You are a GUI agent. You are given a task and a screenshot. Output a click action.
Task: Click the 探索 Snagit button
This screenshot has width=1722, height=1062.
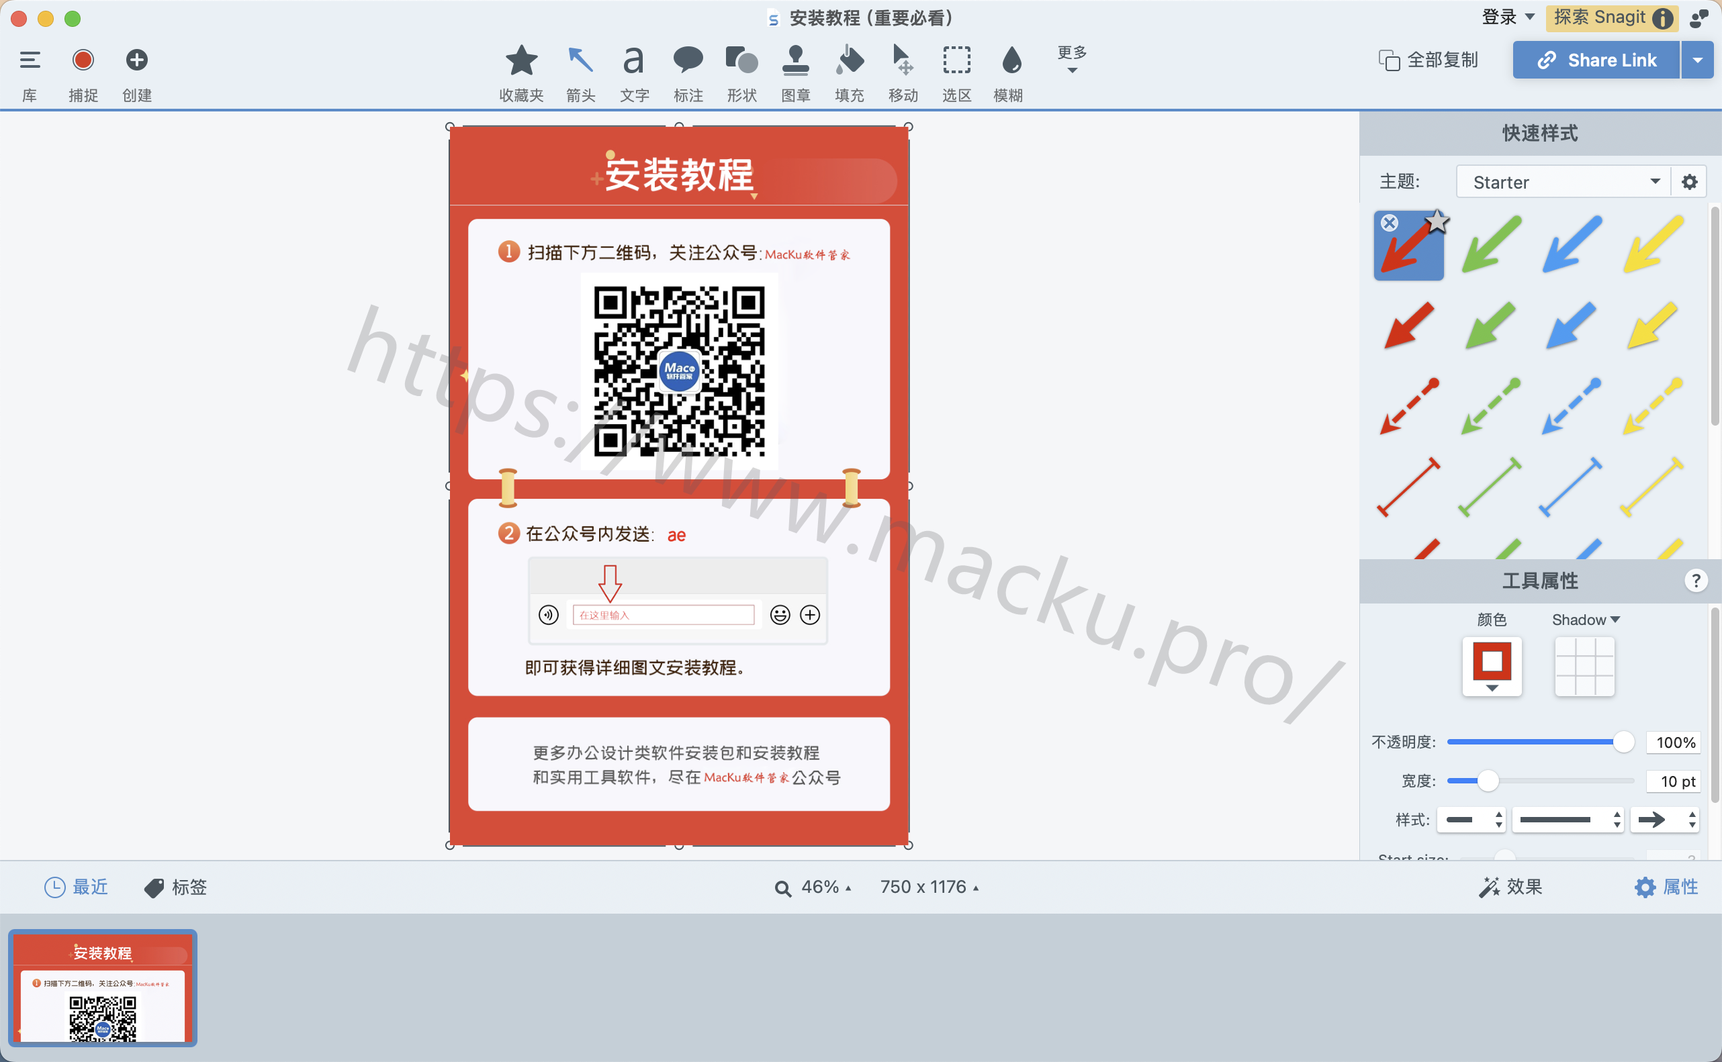coord(1612,17)
